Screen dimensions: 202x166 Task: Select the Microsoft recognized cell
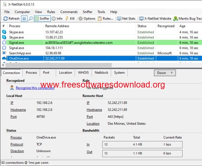[x=167, y=53]
